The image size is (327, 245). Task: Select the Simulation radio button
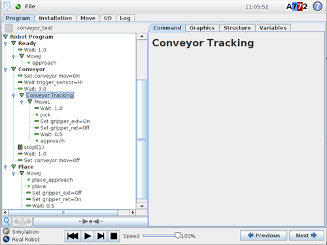point(7,231)
